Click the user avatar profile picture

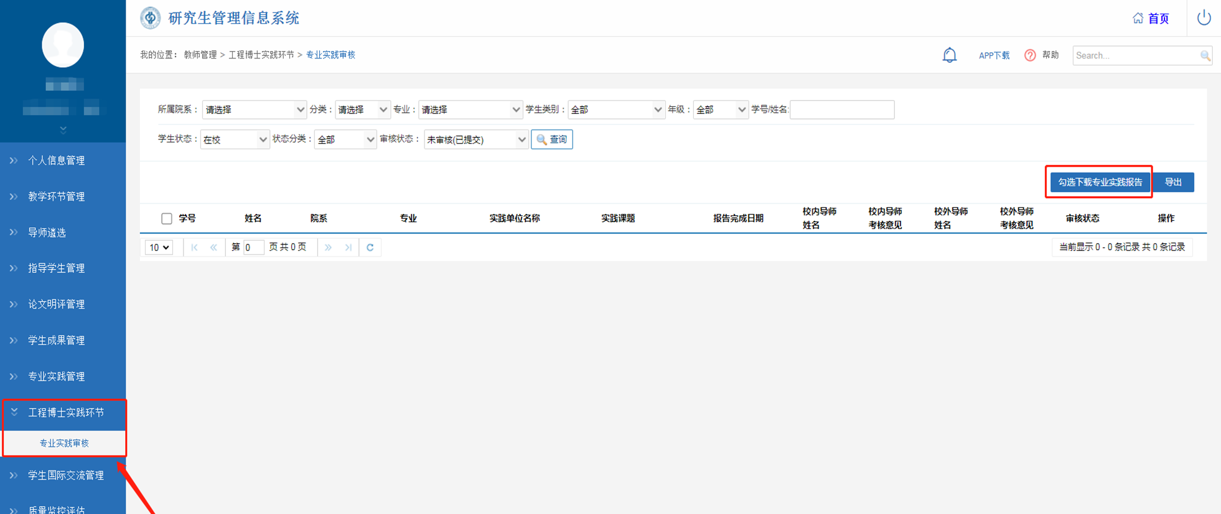(x=63, y=45)
